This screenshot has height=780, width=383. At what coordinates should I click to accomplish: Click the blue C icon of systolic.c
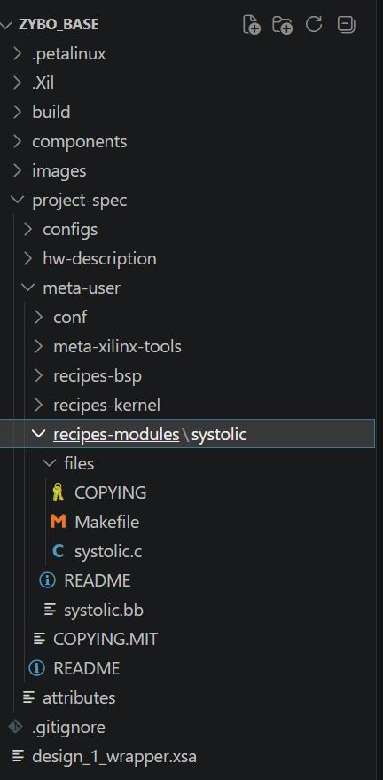click(x=59, y=551)
